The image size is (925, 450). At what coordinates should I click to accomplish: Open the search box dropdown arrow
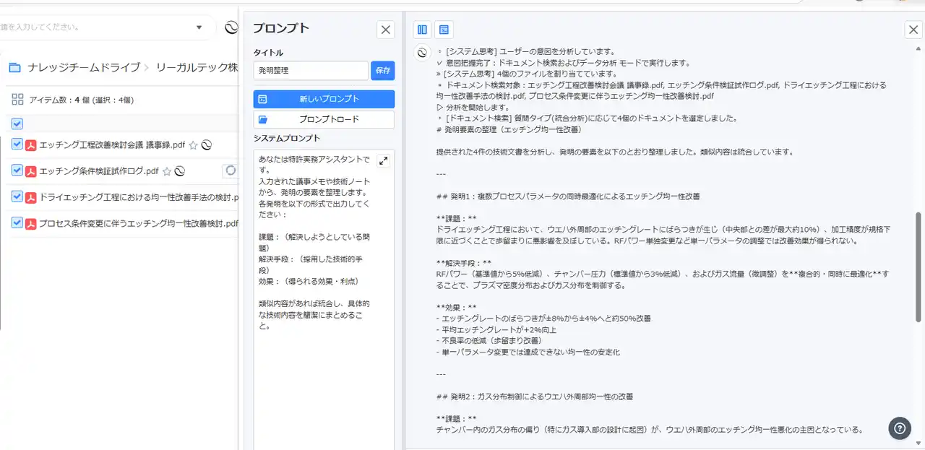point(199,27)
